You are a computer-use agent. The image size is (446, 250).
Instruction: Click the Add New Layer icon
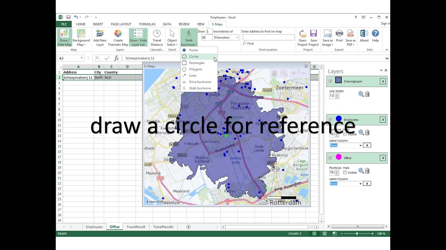click(x=100, y=37)
